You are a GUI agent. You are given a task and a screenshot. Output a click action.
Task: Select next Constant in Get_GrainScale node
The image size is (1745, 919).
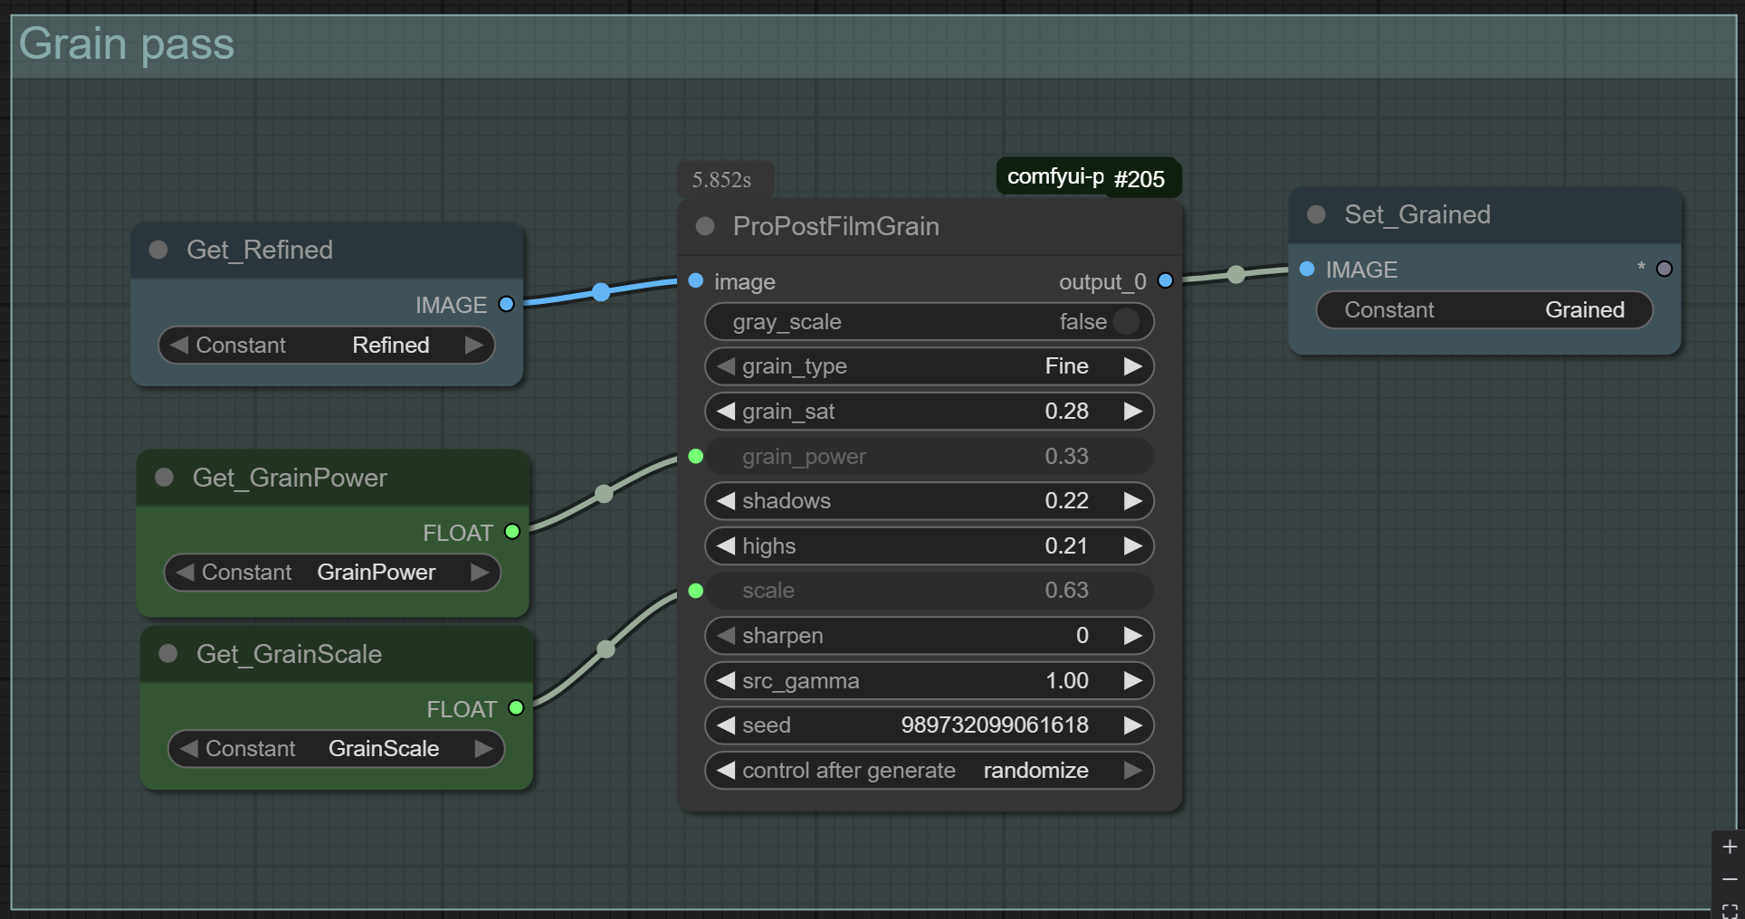pyautogui.click(x=483, y=748)
